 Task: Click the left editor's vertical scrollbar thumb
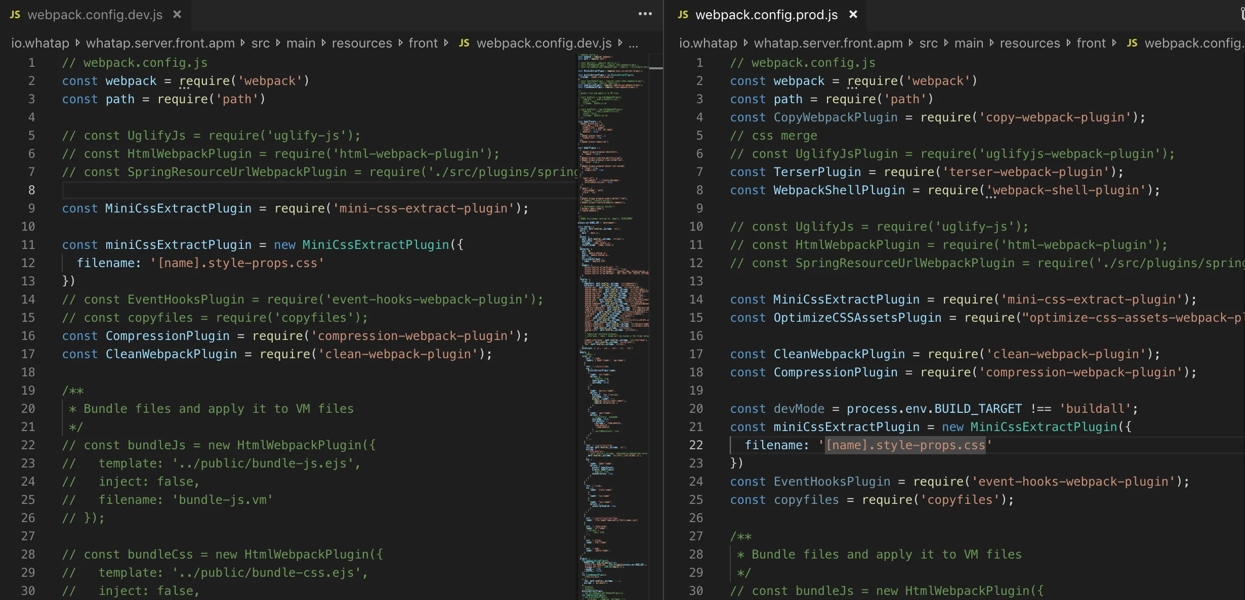click(x=656, y=68)
